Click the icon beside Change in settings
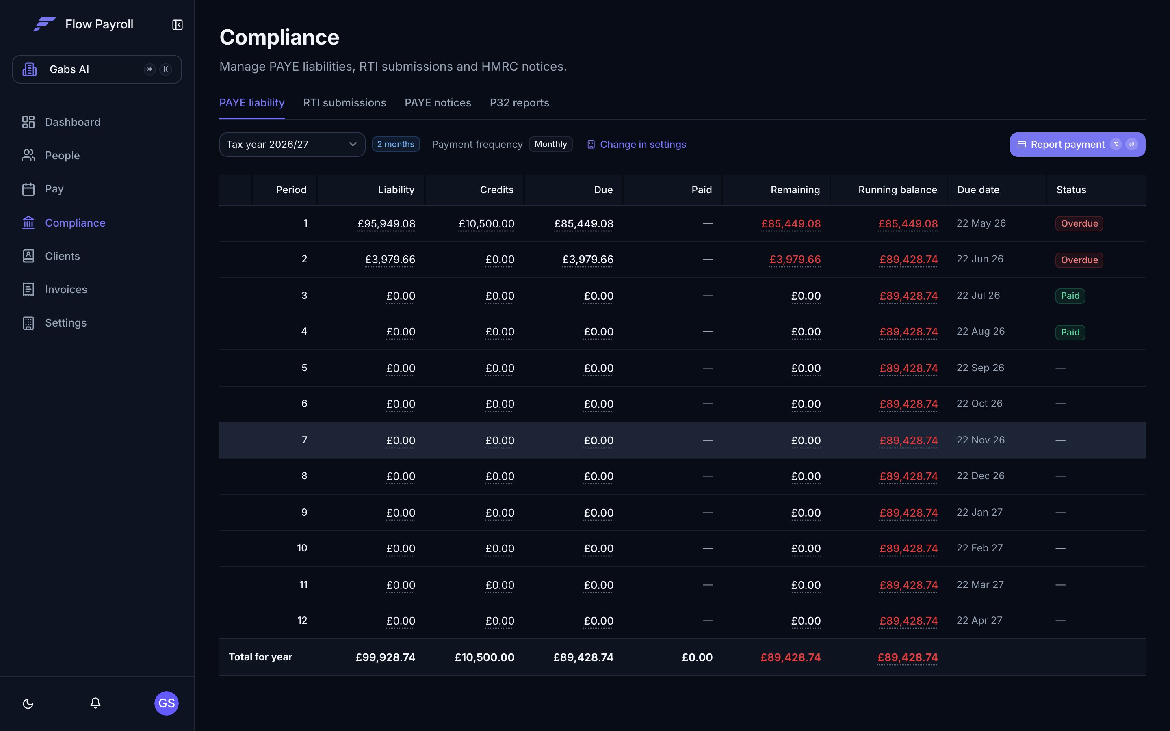This screenshot has height=731, width=1170. [591, 145]
